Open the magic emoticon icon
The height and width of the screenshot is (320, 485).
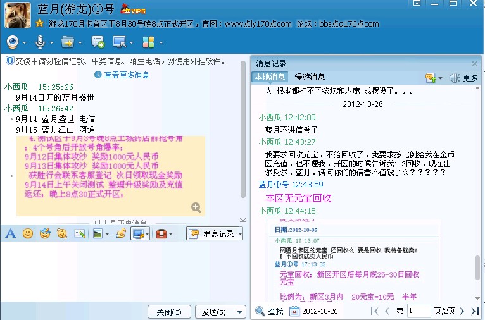pyautogui.click(x=45, y=233)
